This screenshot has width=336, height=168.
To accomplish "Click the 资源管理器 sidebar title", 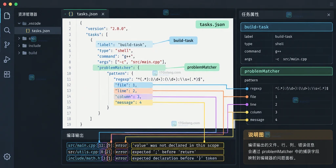I will [28, 14].
